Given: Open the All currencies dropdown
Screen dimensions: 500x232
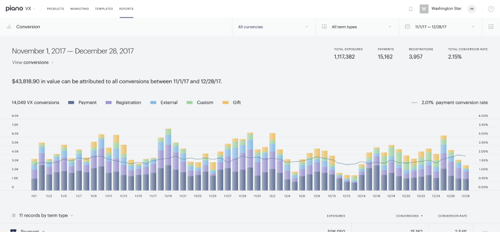Looking at the screenshot, I should 274,27.
